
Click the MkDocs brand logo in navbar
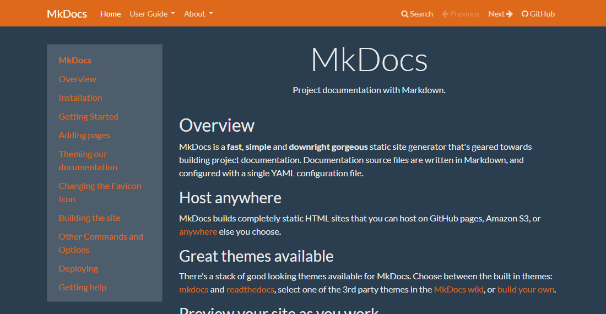point(67,14)
